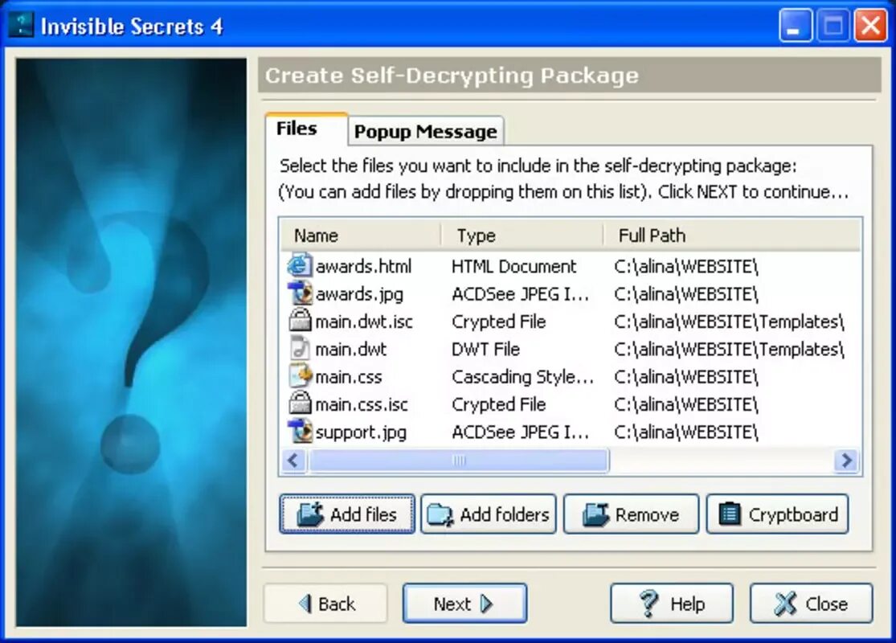Select the main.dwt.isc file name
Image resolution: width=896 pixels, height=643 pixels.
point(364,321)
